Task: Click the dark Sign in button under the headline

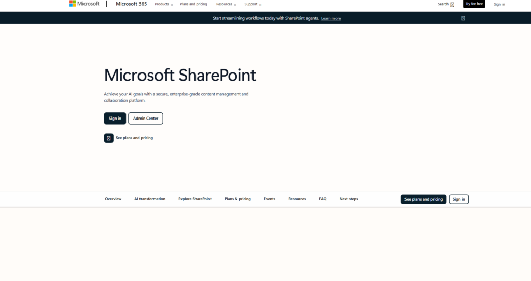Action: pos(115,119)
